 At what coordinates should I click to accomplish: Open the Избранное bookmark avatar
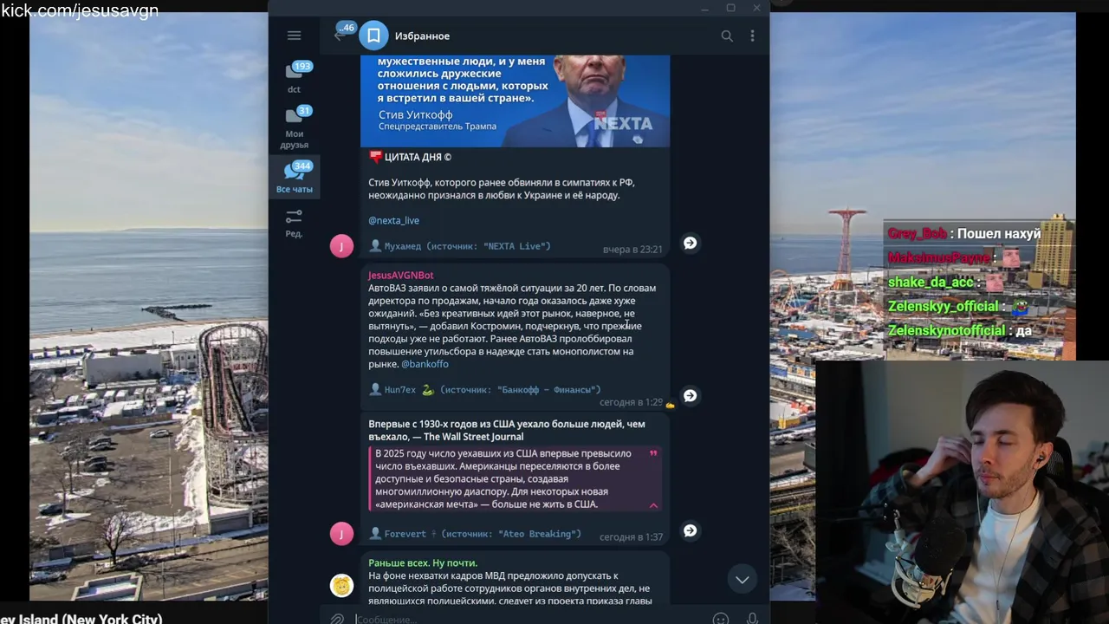pos(373,36)
